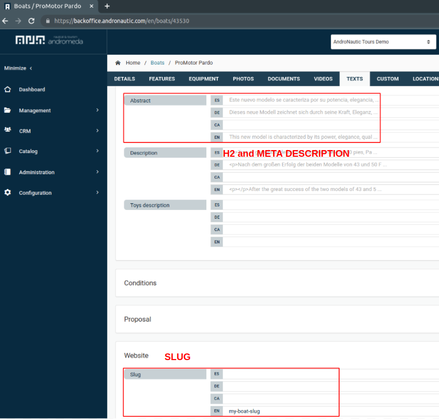
Task: Click the Abstract ES text field
Action: 330,100
